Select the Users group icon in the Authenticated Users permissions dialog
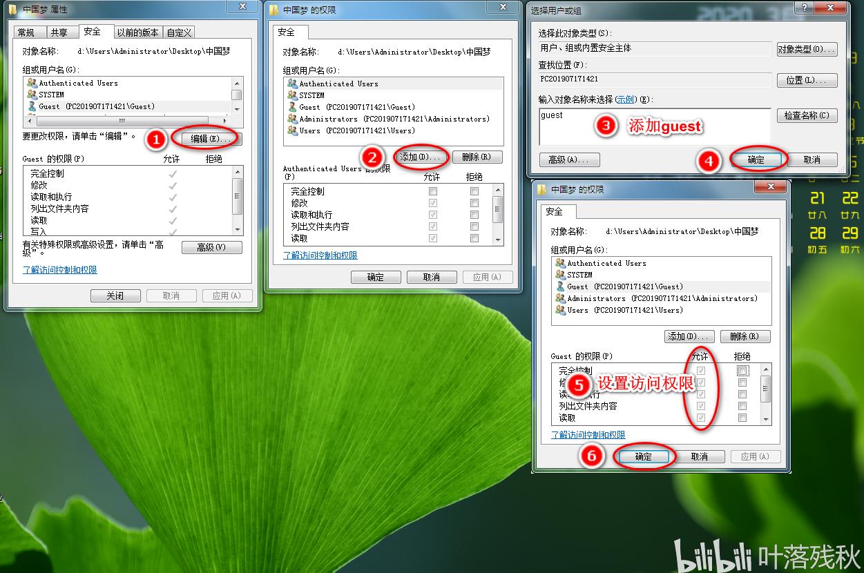This screenshot has width=864, height=573. pyautogui.click(x=291, y=130)
